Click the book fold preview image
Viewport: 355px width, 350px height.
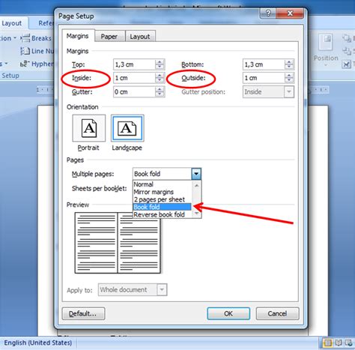118,243
